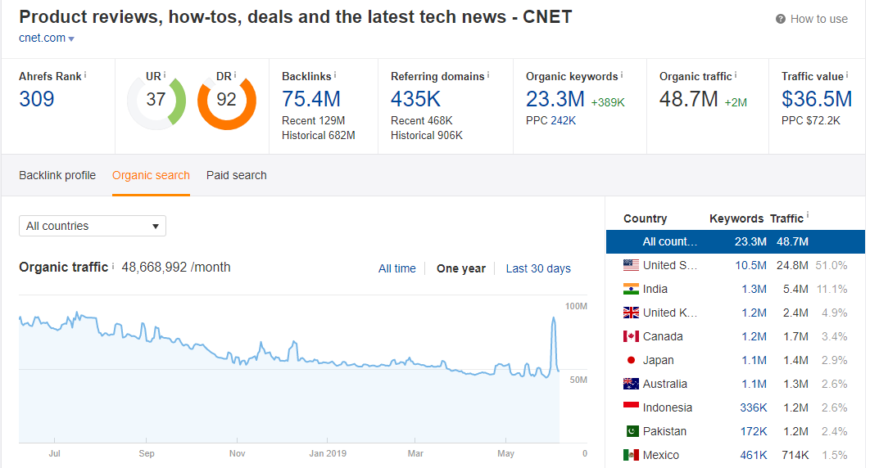This screenshot has width=879, height=468.
Task: Click the Indonesia flag icon
Action: [631, 407]
